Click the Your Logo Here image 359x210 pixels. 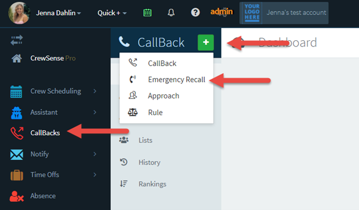click(252, 13)
